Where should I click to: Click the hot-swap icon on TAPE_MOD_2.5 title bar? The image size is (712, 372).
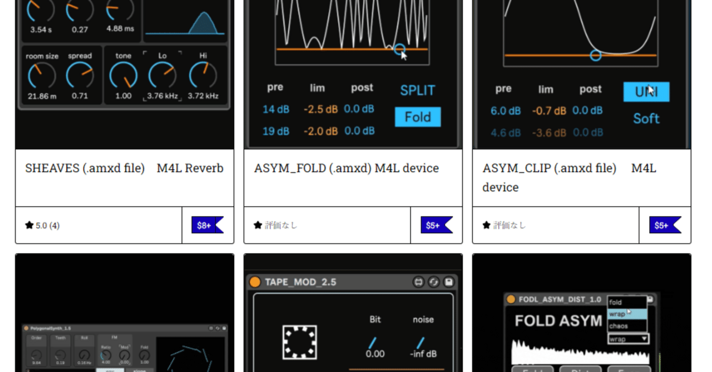419,282
